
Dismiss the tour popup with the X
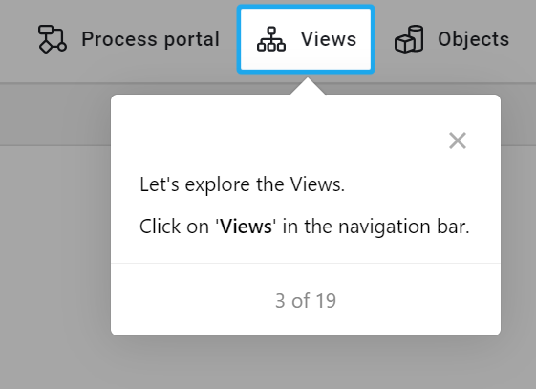pyautogui.click(x=458, y=140)
